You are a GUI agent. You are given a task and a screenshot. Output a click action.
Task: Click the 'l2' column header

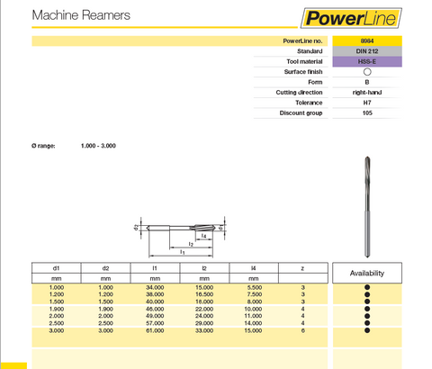[204, 268]
